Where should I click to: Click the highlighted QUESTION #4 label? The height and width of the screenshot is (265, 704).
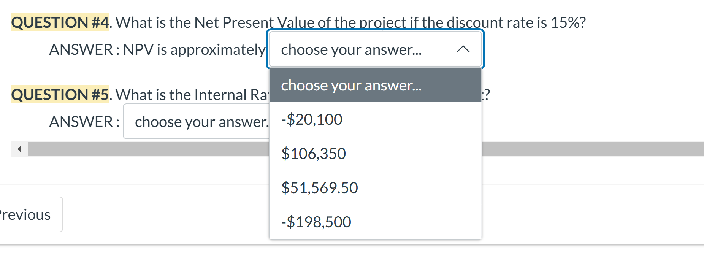click(x=59, y=22)
